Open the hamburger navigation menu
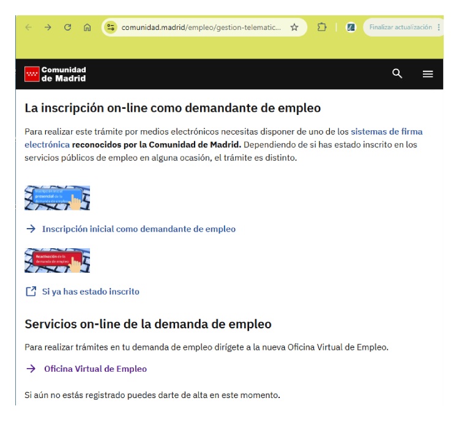This screenshot has height=428, width=459. tap(428, 74)
